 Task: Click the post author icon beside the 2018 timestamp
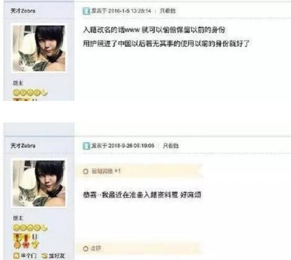pos(86,146)
